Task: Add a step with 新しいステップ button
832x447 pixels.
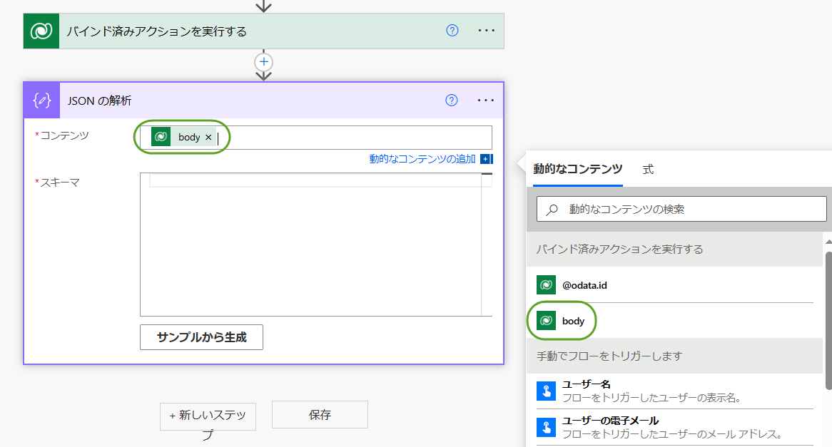Action: coord(208,416)
